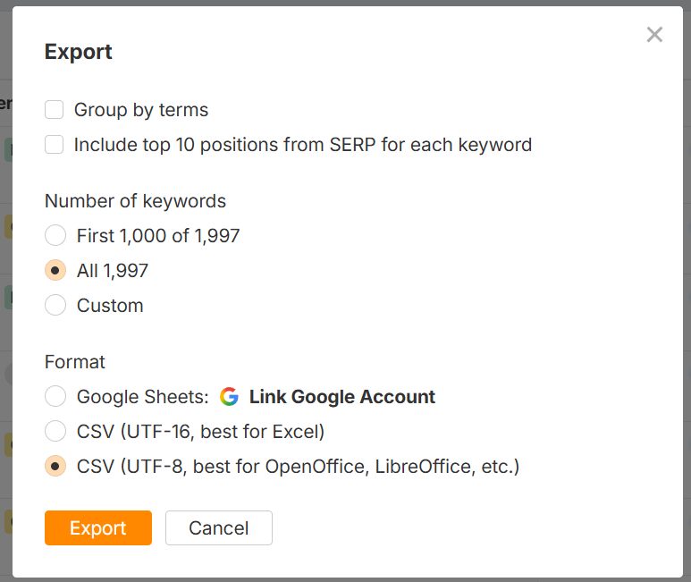
Task: Click the Format section label
Action: (75, 362)
